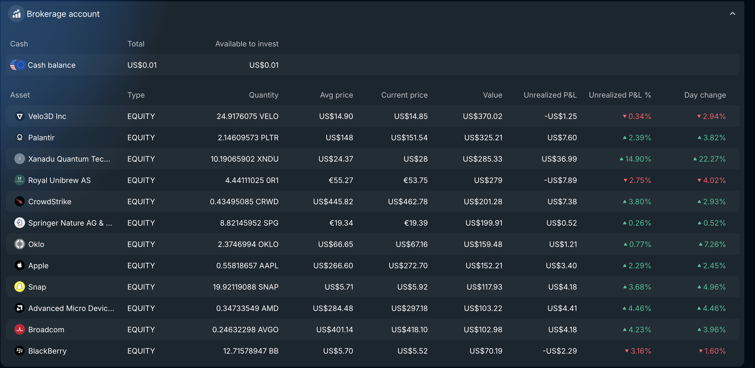Collapse the Brokerage account section chevron
The width and height of the screenshot is (755, 368).
(732, 14)
